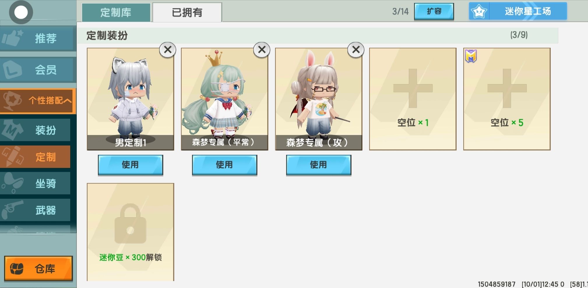Click the 扩容 expand capacity button
This screenshot has width=588, height=288.
tap(434, 11)
